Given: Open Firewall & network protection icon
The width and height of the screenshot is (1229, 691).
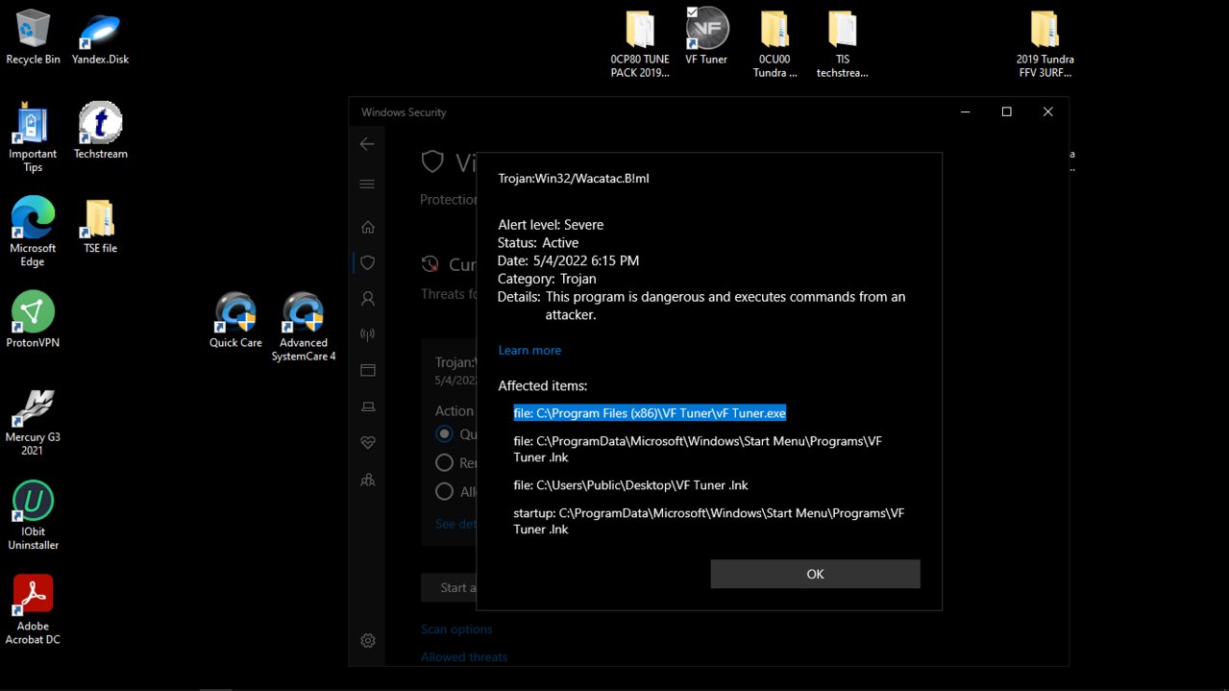Looking at the screenshot, I should pos(368,334).
